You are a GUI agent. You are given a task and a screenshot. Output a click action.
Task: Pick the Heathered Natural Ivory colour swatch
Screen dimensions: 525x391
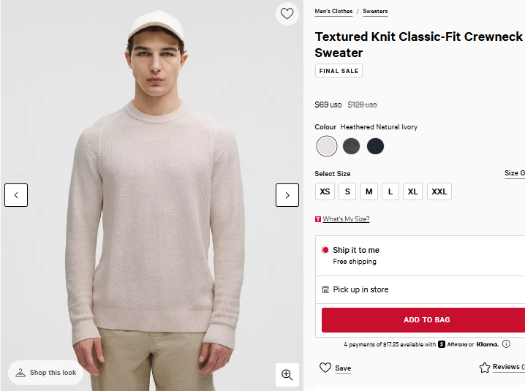pos(327,146)
